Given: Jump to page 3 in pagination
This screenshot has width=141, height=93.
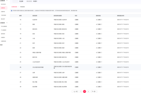Looking at the screenshot, I should (x=88, y=91).
